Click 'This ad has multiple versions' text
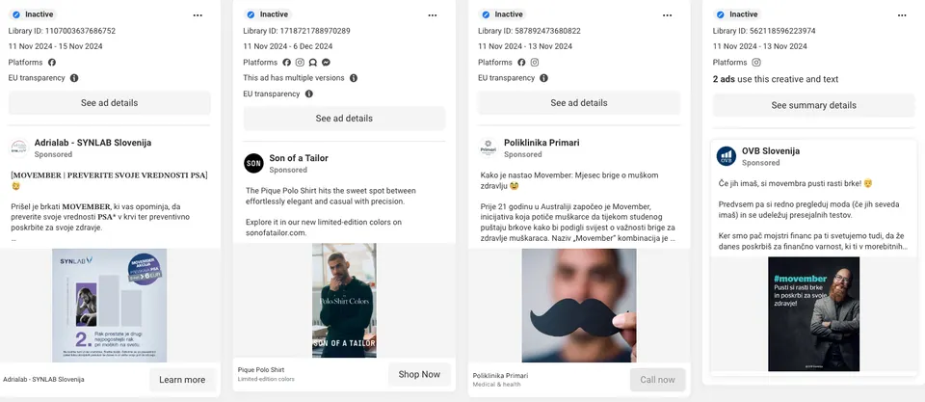 294,78
